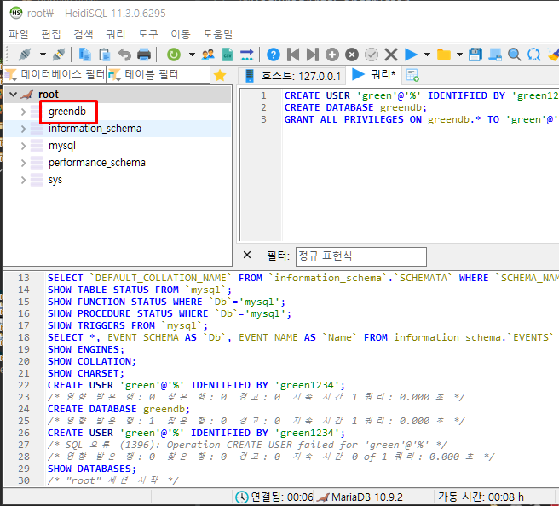The image size is (559, 506).
Task: Click query line CREATE DATABASE greendb
Action: tap(355, 107)
